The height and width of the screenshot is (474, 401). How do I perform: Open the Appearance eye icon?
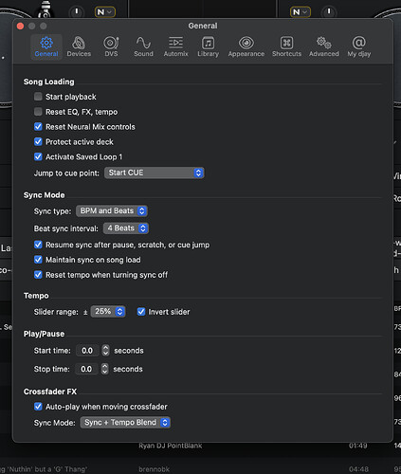tap(246, 43)
